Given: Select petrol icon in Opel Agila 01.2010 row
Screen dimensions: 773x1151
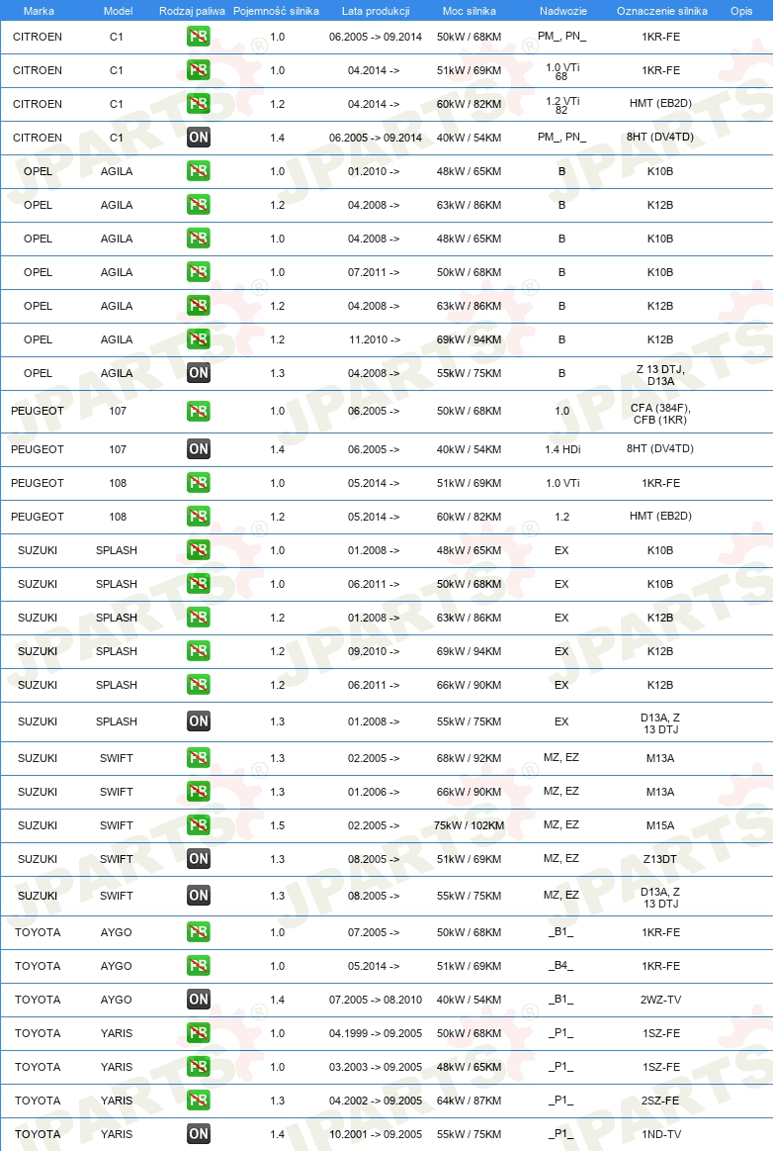Looking at the screenshot, I should point(198,171).
